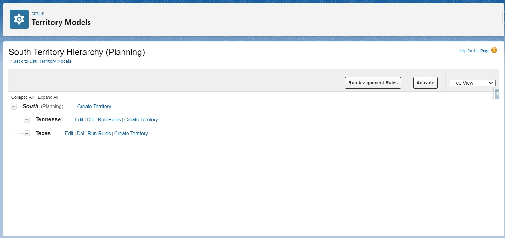Image resolution: width=505 pixels, height=238 pixels.
Task: Collapse the Texas territory node
Action: pos(27,134)
